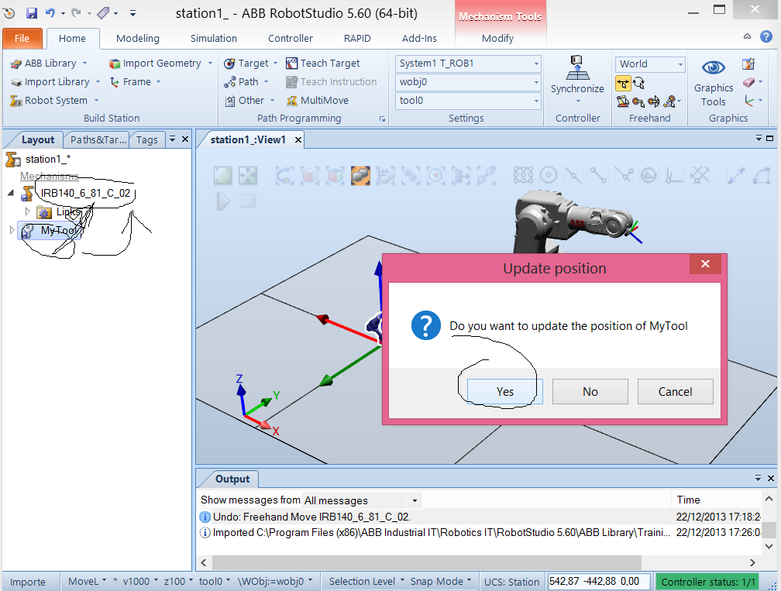Click the pink eraser-shaped graphics icon

point(748,82)
